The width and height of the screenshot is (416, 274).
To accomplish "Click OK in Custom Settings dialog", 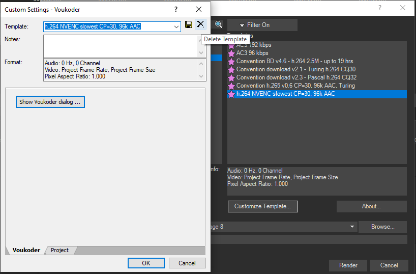I will pos(146,263).
